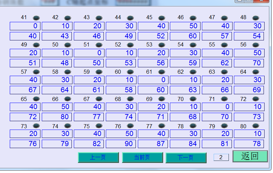Click the lower value field showing 90
The height and width of the screenshot is (173, 273).
(121, 144)
